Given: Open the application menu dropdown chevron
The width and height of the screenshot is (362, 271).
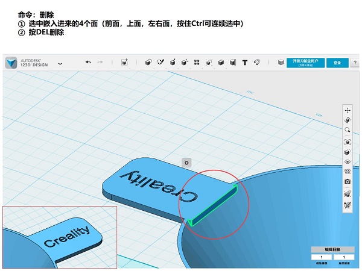Looking at the screenshot, I should pos(60,64).
